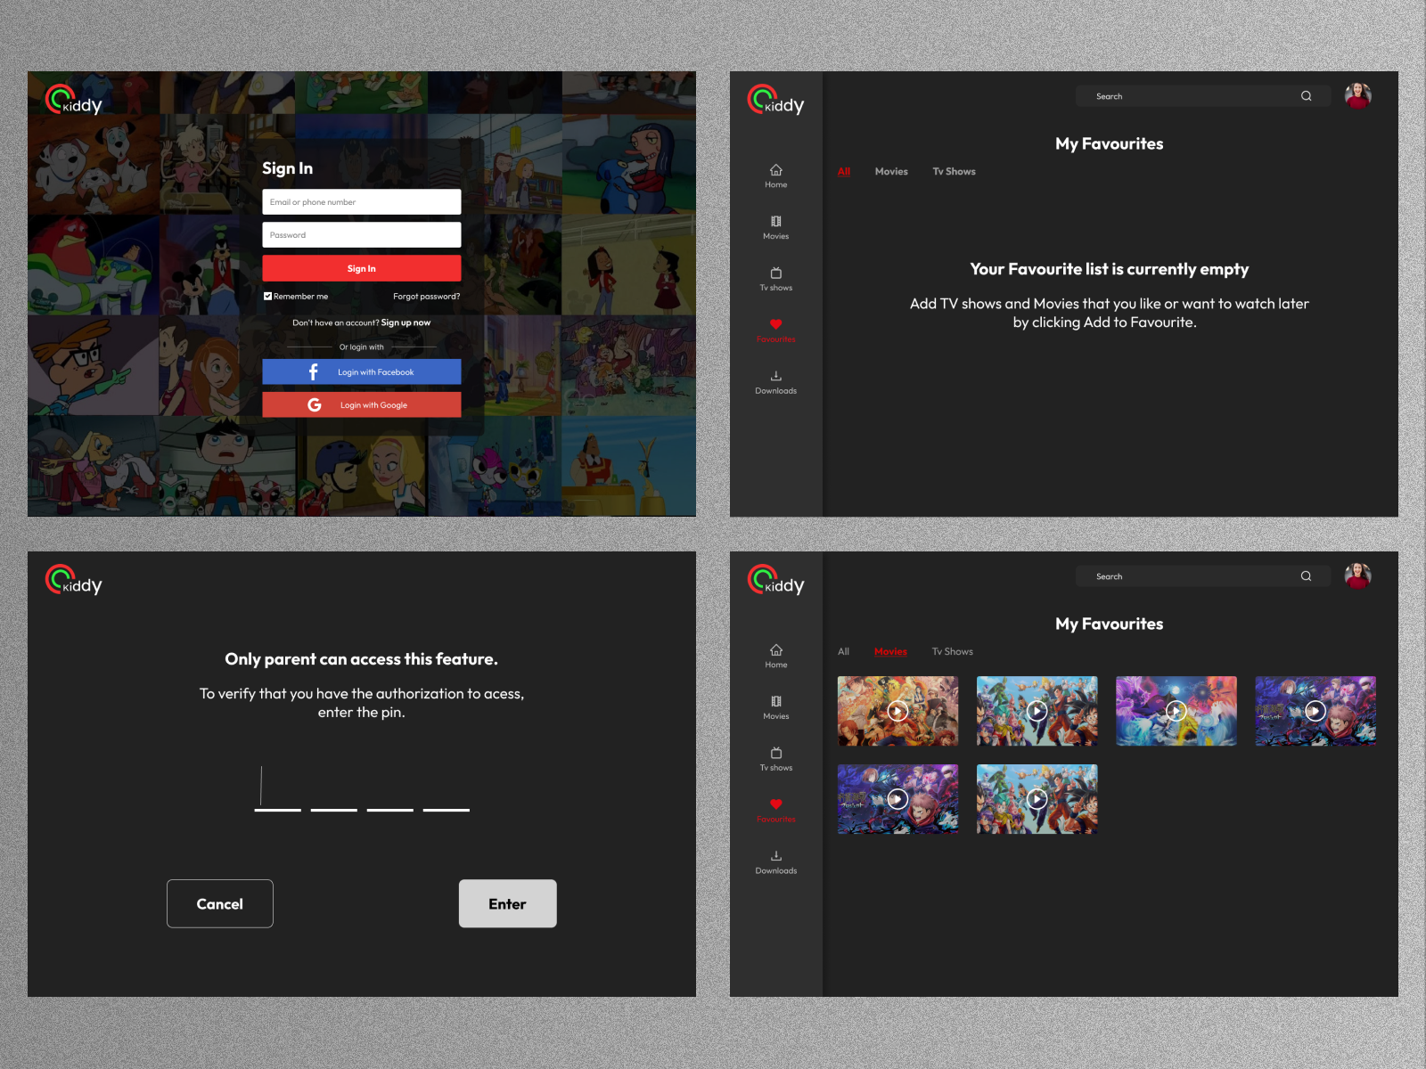Screen dimensions: 1426x1069
Task: Click the Forgot password link
Action: tap(427, 296)
